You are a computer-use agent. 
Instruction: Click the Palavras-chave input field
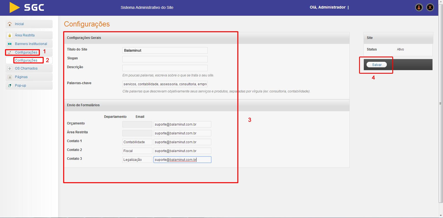pos(165,84)
